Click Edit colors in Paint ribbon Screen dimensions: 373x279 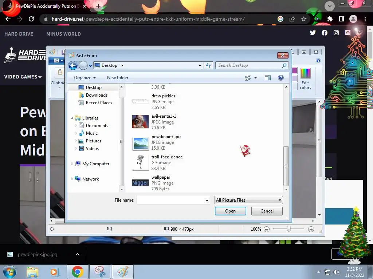pyautogui.click(x=306, y=79)
